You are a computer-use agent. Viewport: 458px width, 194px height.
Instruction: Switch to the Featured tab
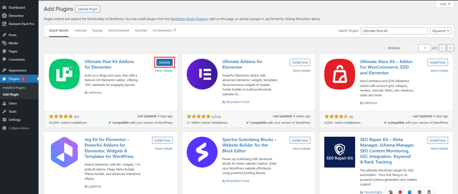[x=81, y=30]
